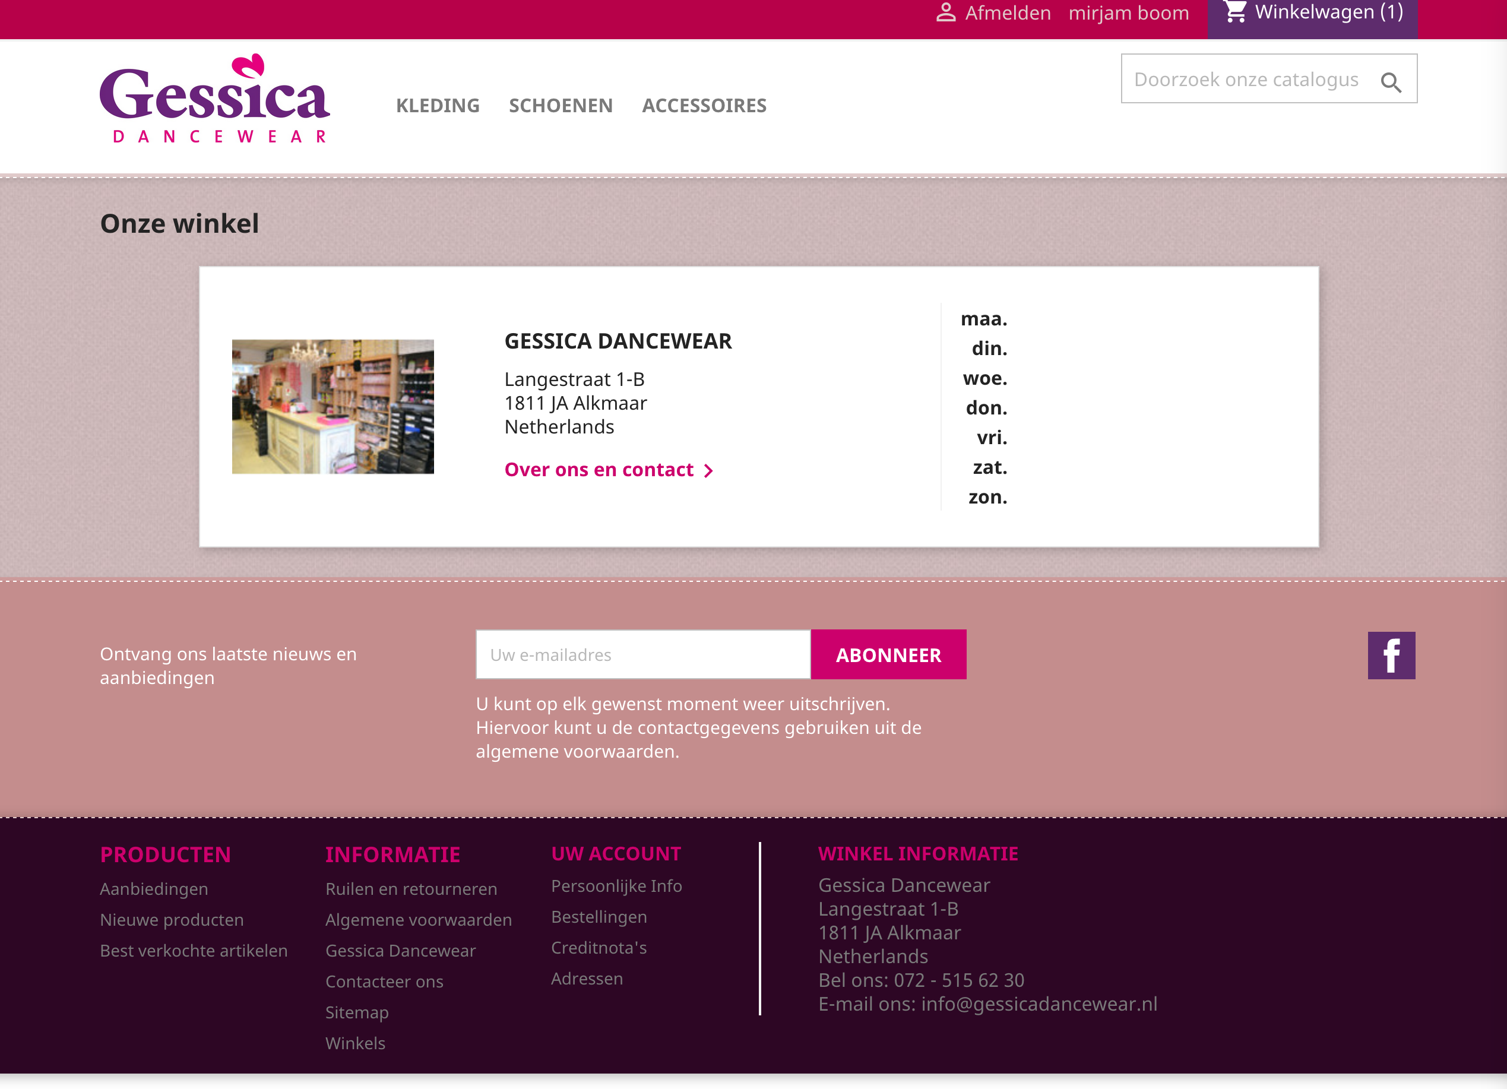Open the mirjam boom account link
The height and width of the screenshot is (1089, 1507).
pos(1128,12)
